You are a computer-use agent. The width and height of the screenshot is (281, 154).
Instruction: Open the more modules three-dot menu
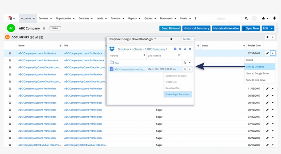pos(196,18)
